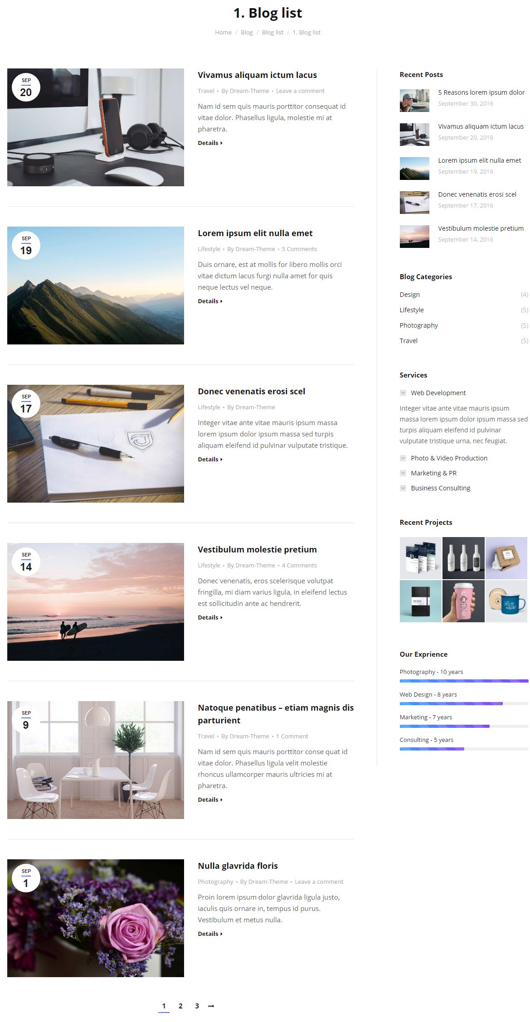The height and width of the screenshot is (1022, 530).
Task: Open the pink rose post image
Action: pyautogui.click(x=96, y=918)
